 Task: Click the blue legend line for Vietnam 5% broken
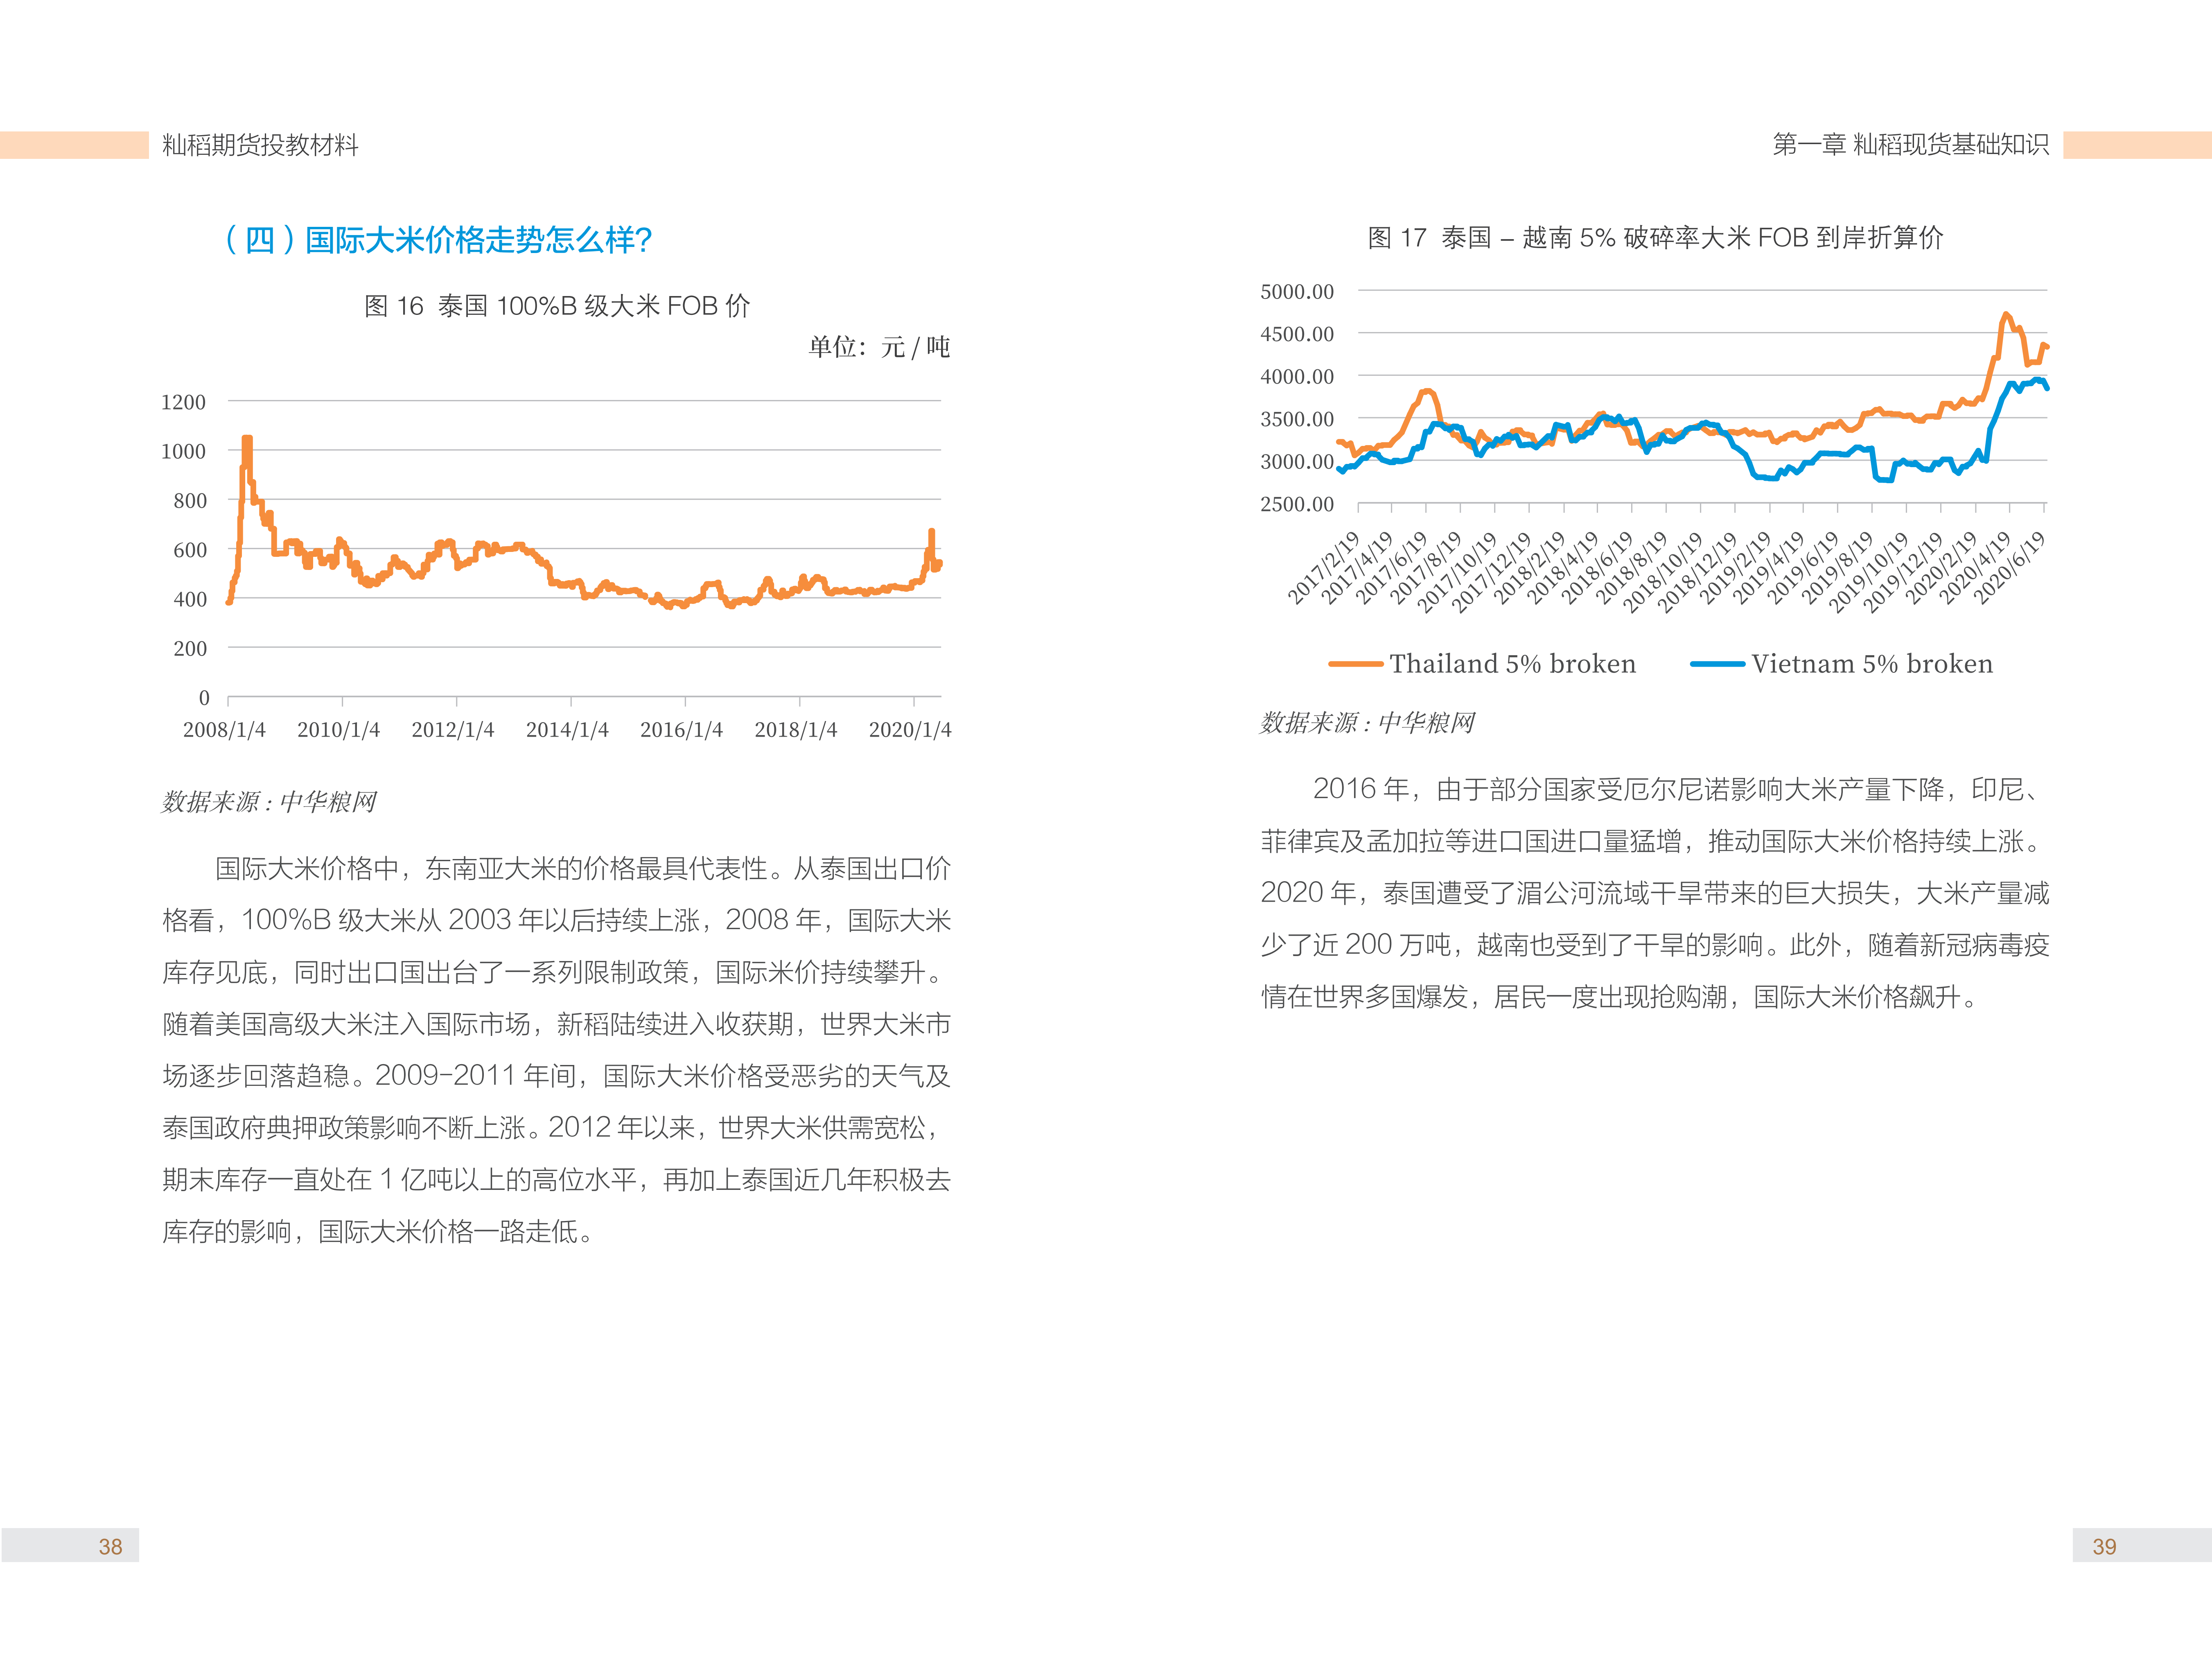click(1717, 665)
